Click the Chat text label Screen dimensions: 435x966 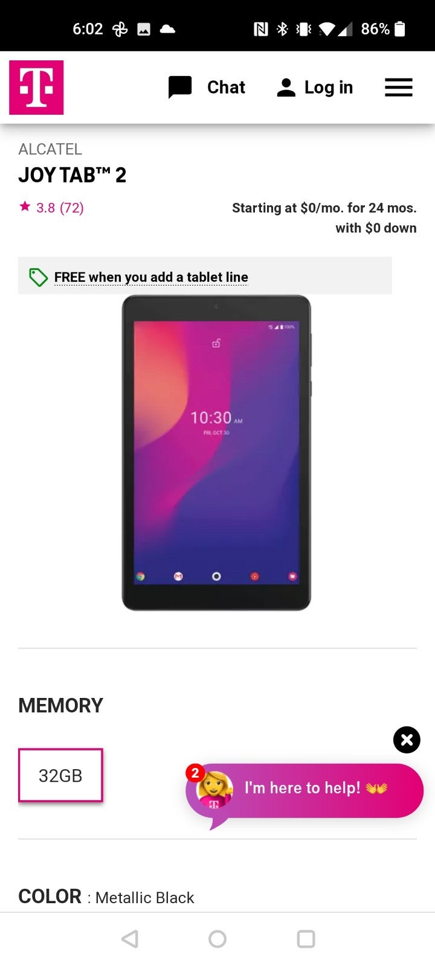[x=226, y=88]
